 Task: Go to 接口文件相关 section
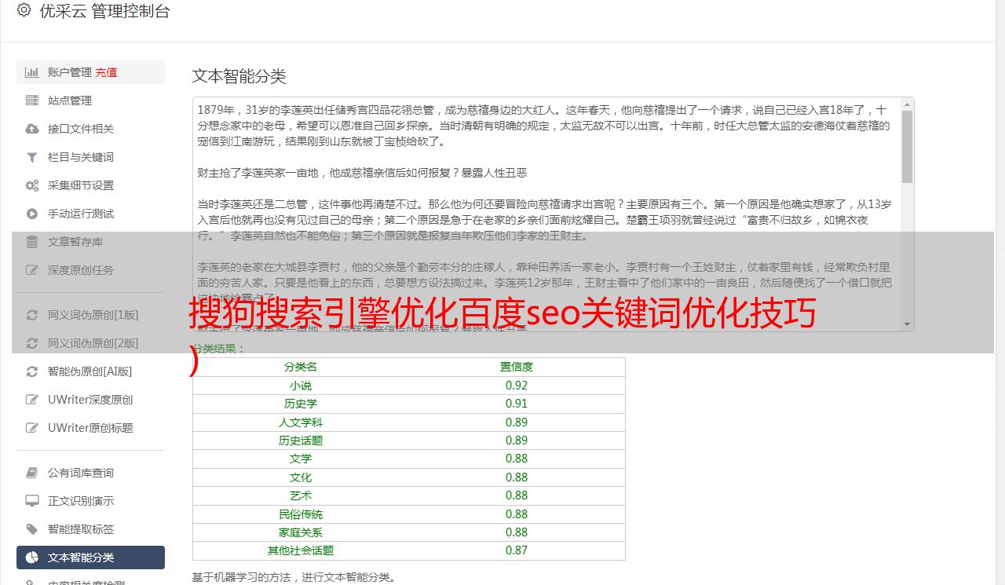pos(90,129)
